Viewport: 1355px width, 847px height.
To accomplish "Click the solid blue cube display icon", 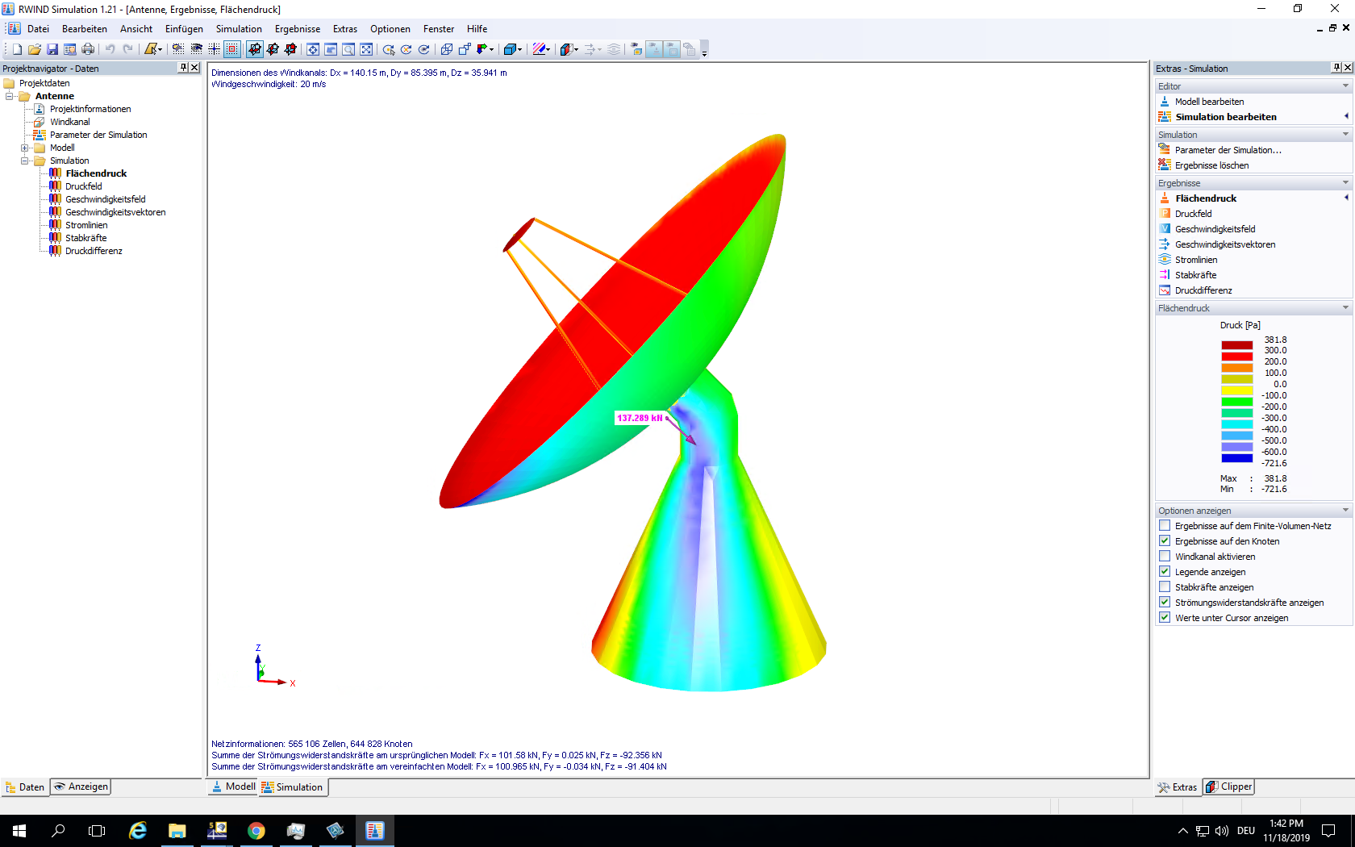I will coord(510,49).
